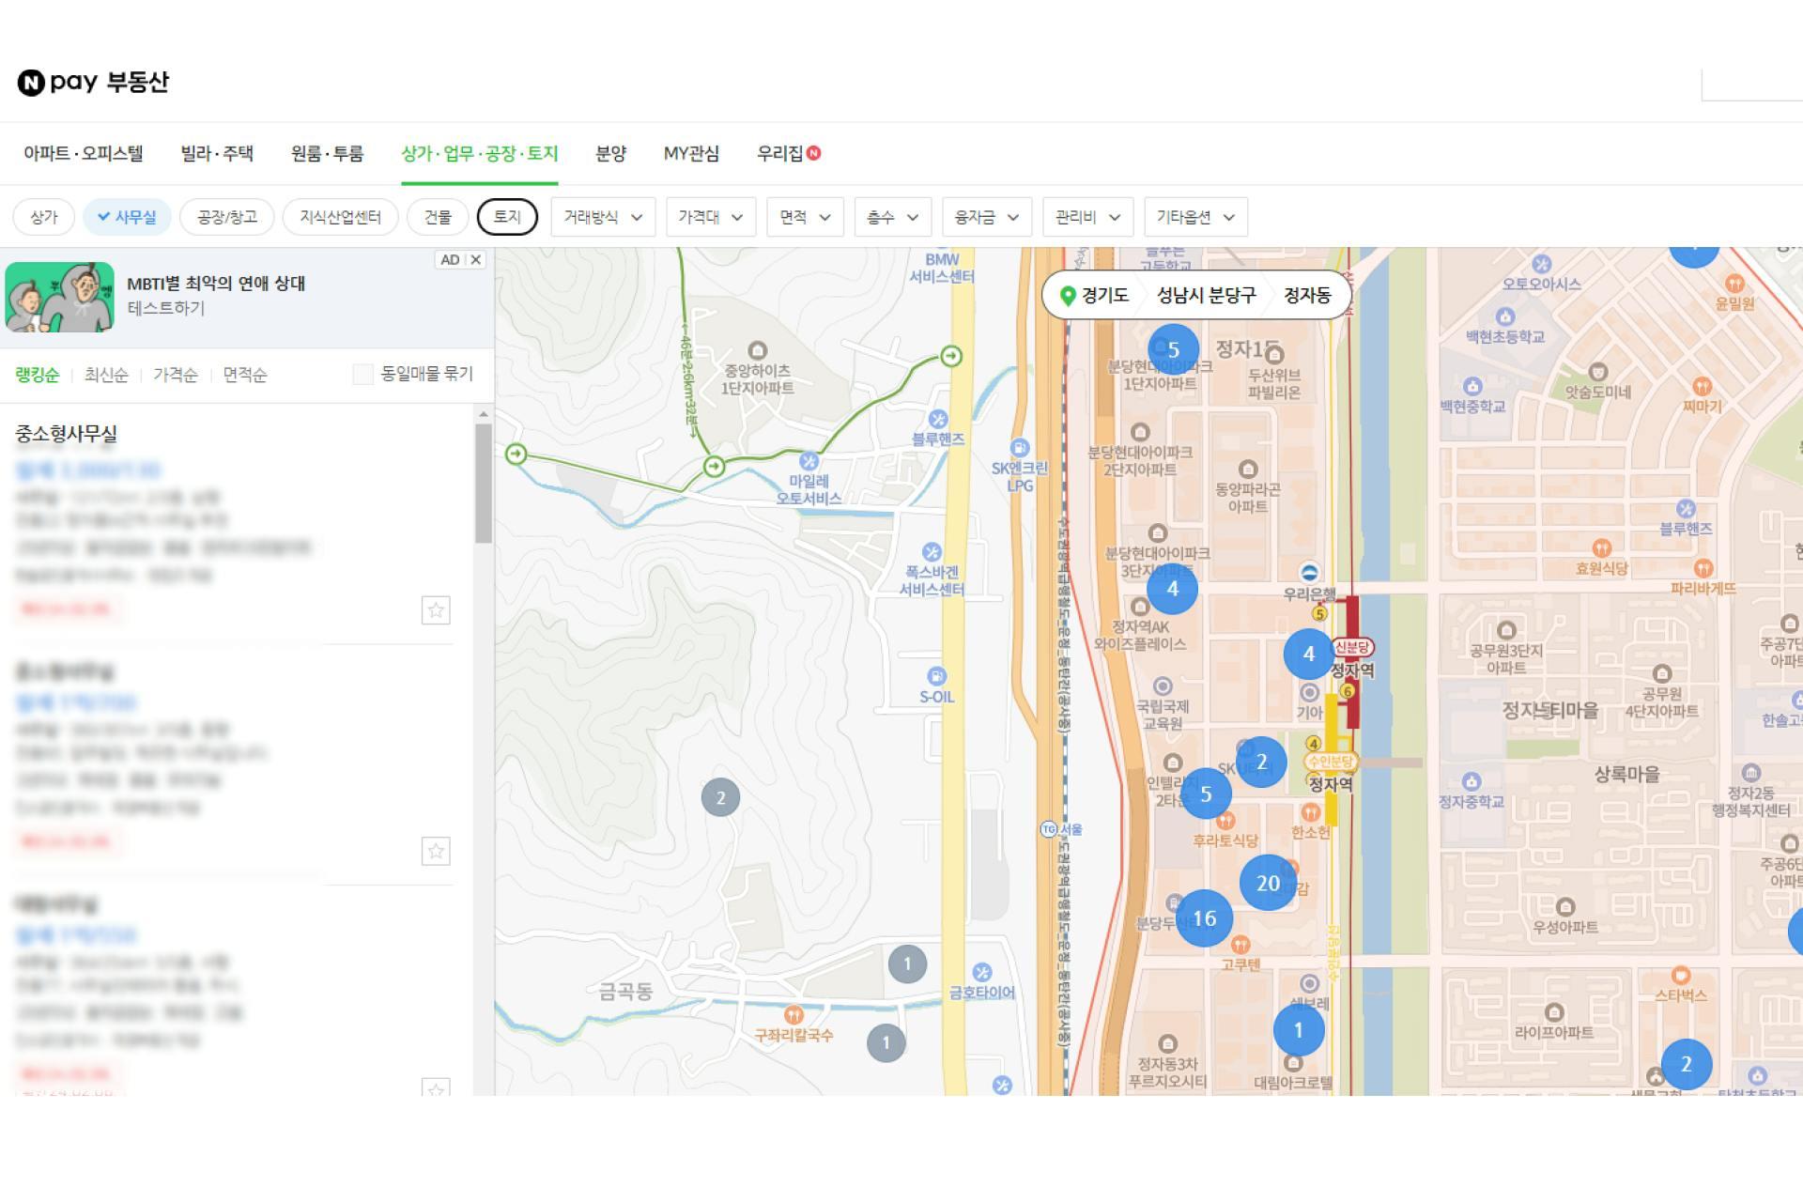Click the 금호타이어 service icon
Screen dimensions: 1803x1202
981,972
